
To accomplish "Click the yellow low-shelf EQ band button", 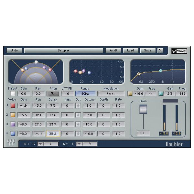I will click(x=130, y=94).
